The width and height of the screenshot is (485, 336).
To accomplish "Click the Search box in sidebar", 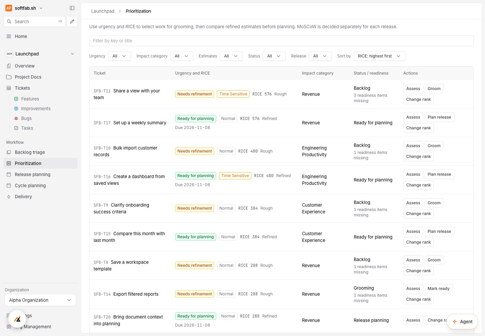I will click(x=34, y=22).
